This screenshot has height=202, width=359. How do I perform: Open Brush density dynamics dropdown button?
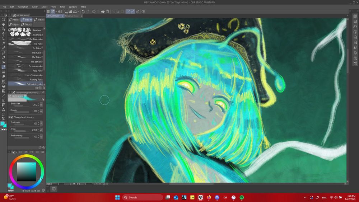[41, 137]
